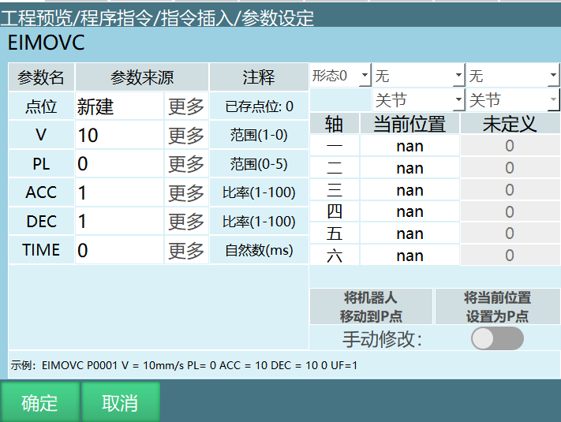Click the 轴 column header
This screenshot has height=422, width=561.
pos(335,124)
